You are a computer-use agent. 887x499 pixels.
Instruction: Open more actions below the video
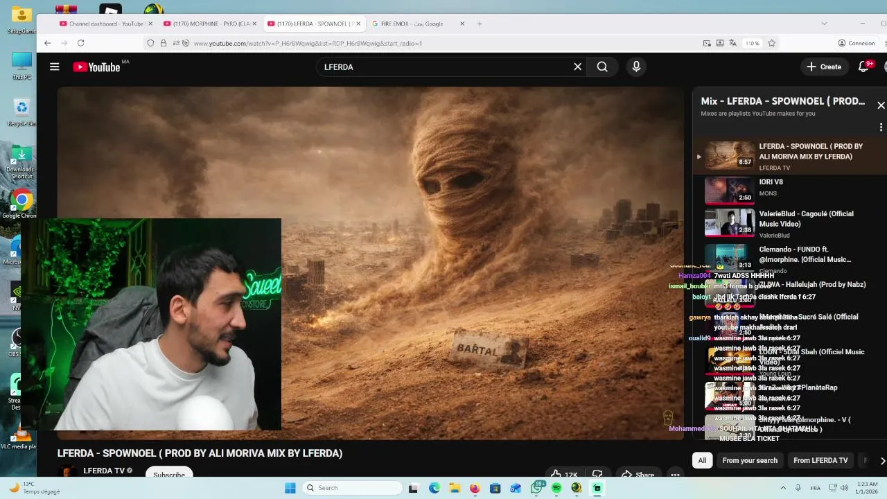[x=675, y=475]
